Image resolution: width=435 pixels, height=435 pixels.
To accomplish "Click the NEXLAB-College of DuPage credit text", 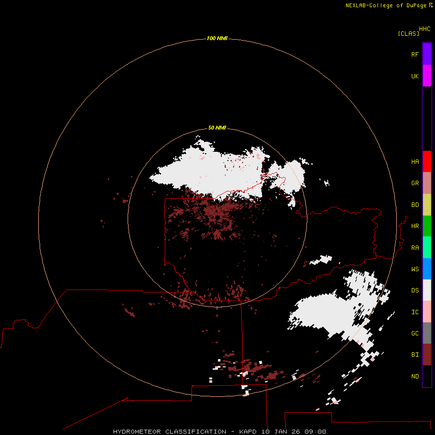I will (x=386, y=5).
